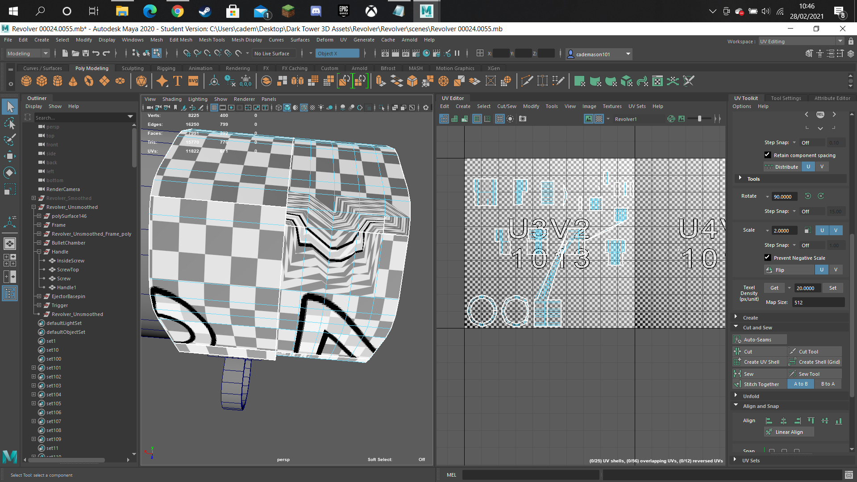Click UV Editor snapshot camera icon
Screen dimensions: 857x482
pyautogui.click(x=523, y=119)
